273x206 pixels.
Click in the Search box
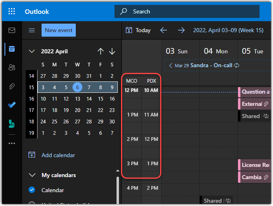[187, 11]
